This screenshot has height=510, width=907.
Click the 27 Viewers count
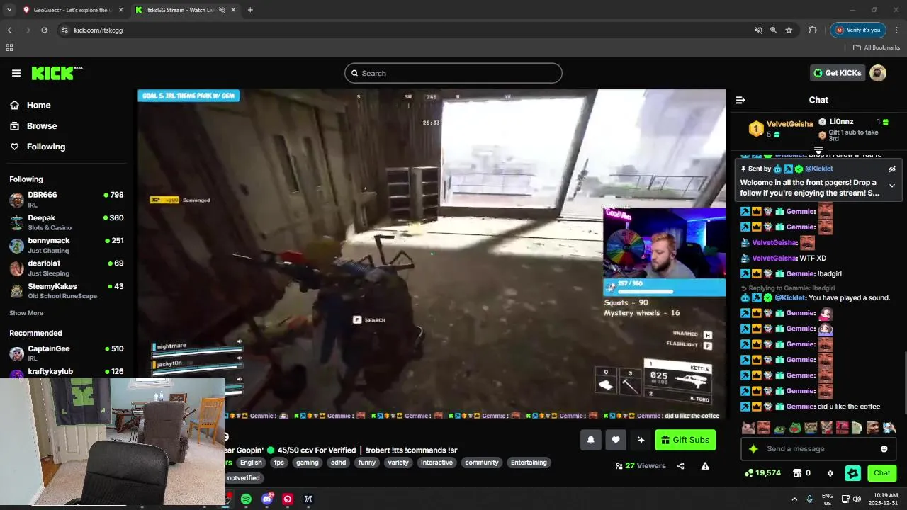[x=641, y=465]
